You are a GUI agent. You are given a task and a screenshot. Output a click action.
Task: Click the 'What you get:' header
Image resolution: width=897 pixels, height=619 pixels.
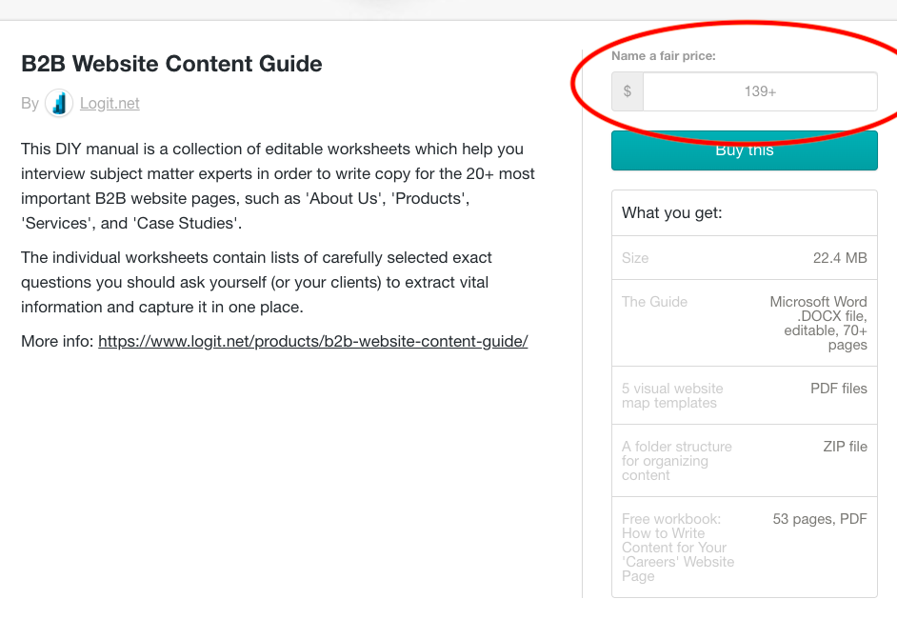click(672, 212)
